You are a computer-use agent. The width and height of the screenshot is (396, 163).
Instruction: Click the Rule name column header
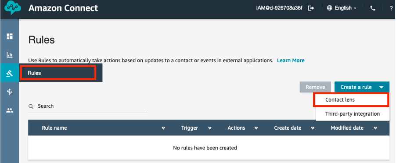click(x=54, y=128)
